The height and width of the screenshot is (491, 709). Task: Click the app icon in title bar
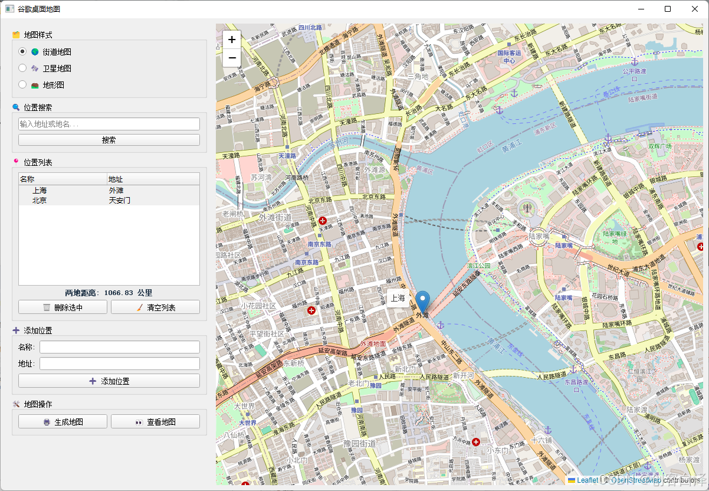tap(9, 9)
